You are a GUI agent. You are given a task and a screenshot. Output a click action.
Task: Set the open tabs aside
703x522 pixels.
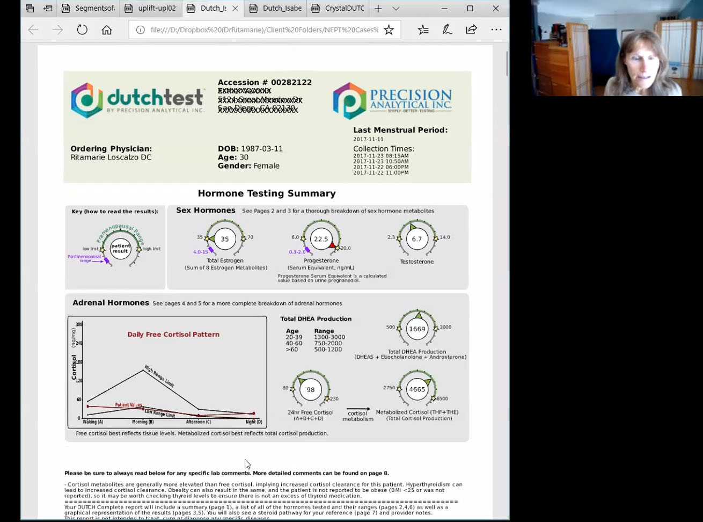click(x=48, y=9)
